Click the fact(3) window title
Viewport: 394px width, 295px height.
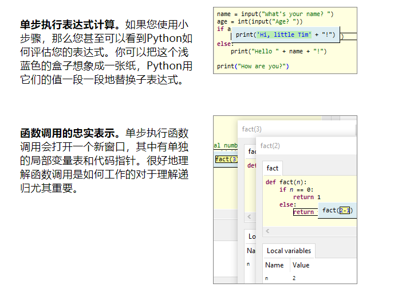(x=251, y=129)
